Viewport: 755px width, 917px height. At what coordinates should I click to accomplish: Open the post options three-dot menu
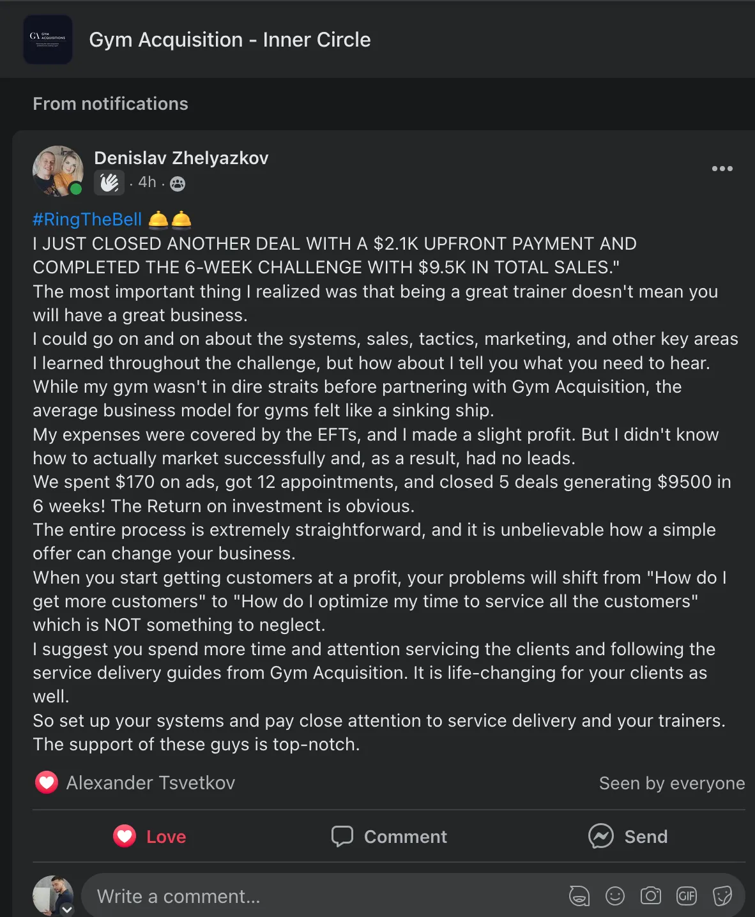click(x=722, y=169)
